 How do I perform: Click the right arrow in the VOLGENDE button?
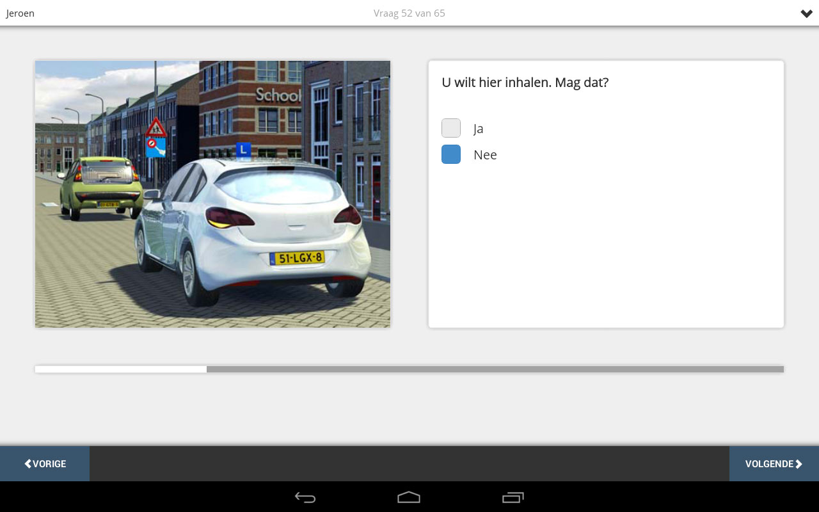point(799,464)
